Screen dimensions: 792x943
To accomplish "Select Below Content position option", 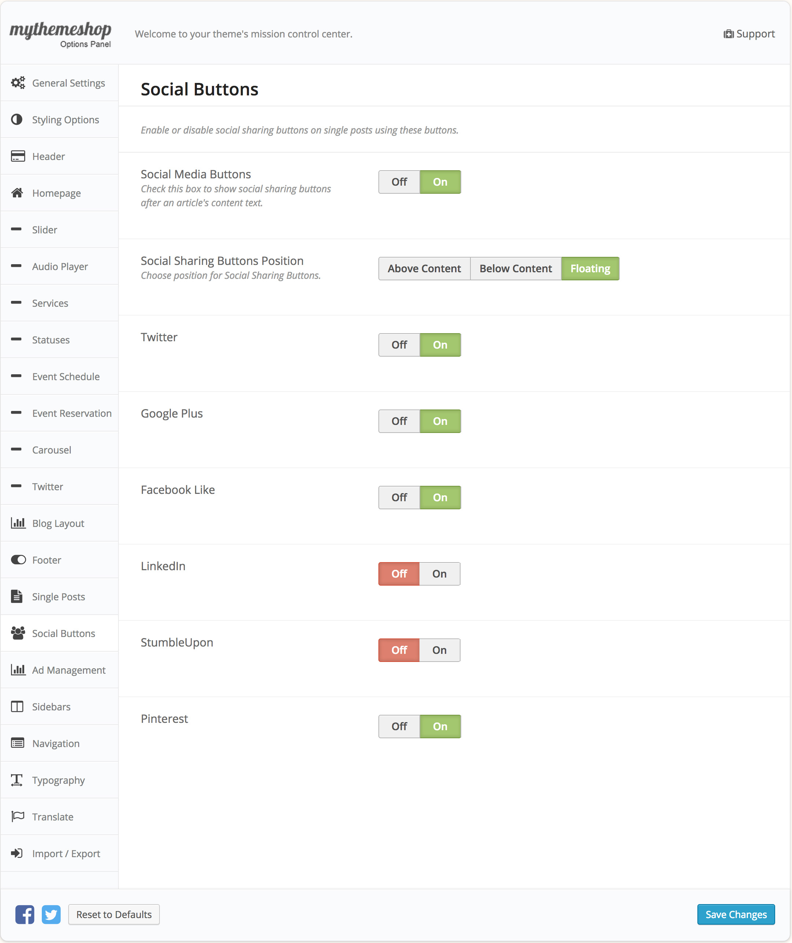I will pyautogui.click(x=515, y=269).
